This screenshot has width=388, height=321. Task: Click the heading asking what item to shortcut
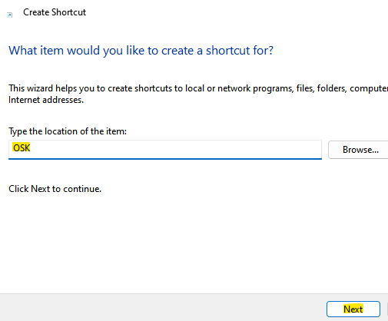point(141,51)
